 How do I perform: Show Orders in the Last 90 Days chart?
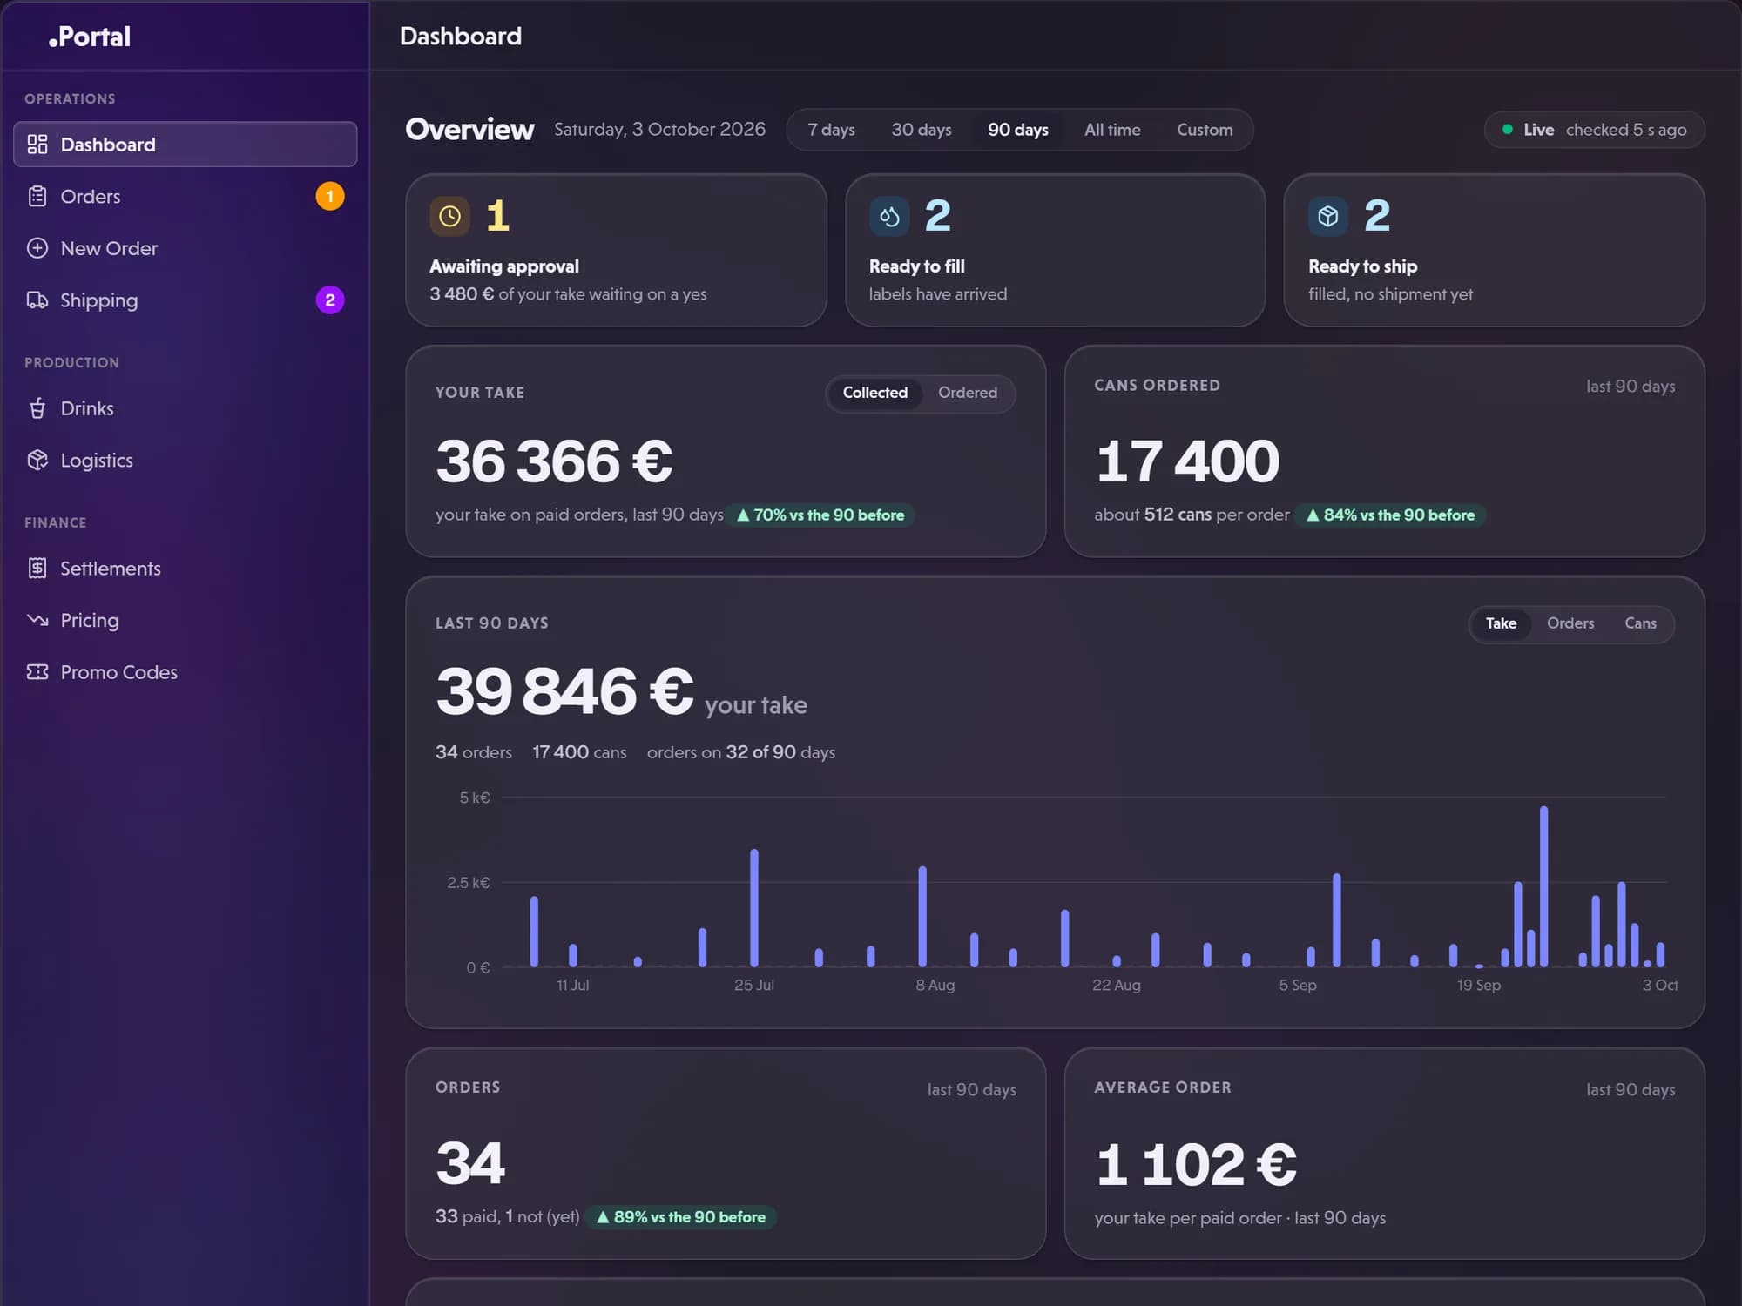[1570, 623]
